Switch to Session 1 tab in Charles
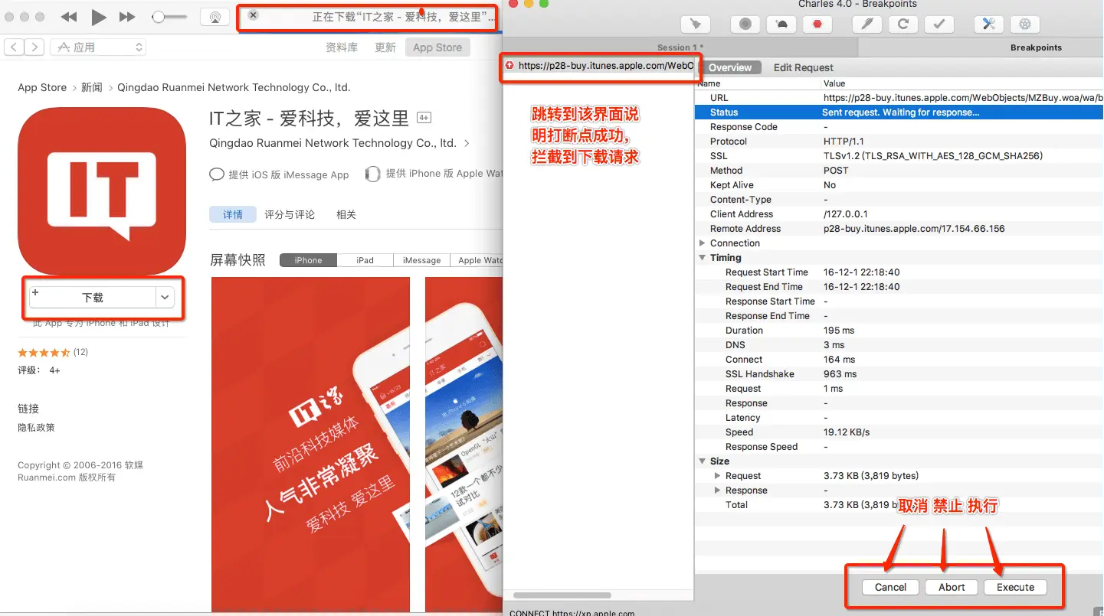The width and height of the screenshot is (1104, 616). point(680,47)
